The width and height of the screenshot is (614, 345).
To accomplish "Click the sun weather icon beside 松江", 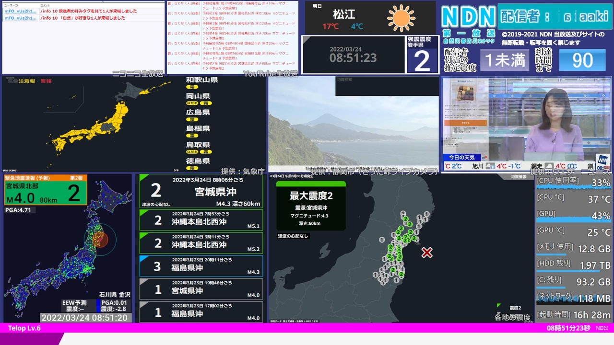I will coord(401,18).
